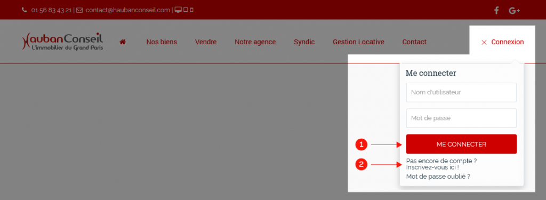Go to the Vendre page

(x=206, y=42)
